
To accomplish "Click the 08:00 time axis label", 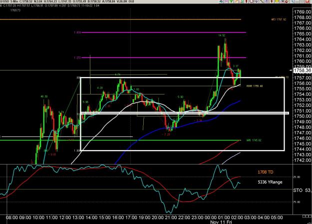I will pyautogui.click(x=12, y=217).
